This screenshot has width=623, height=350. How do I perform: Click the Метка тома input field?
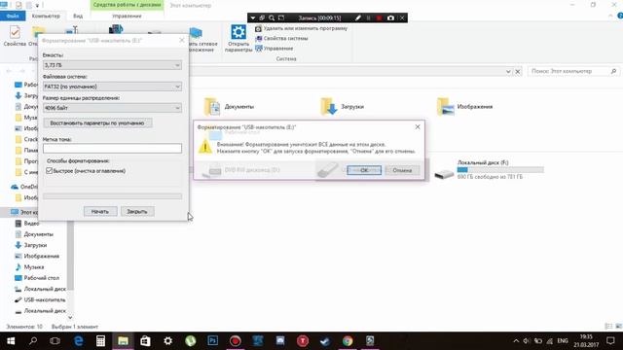[x=113, y=149]
